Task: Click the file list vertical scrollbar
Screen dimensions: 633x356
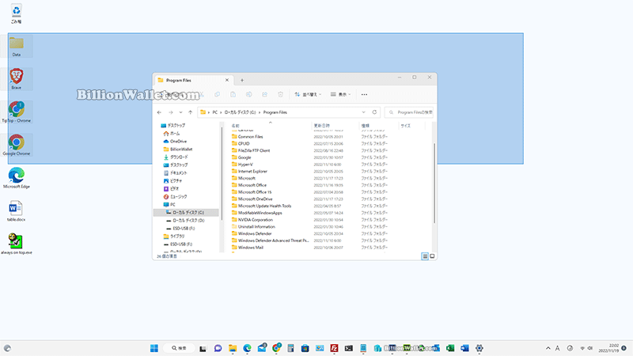Action: [x=434, y=184]
